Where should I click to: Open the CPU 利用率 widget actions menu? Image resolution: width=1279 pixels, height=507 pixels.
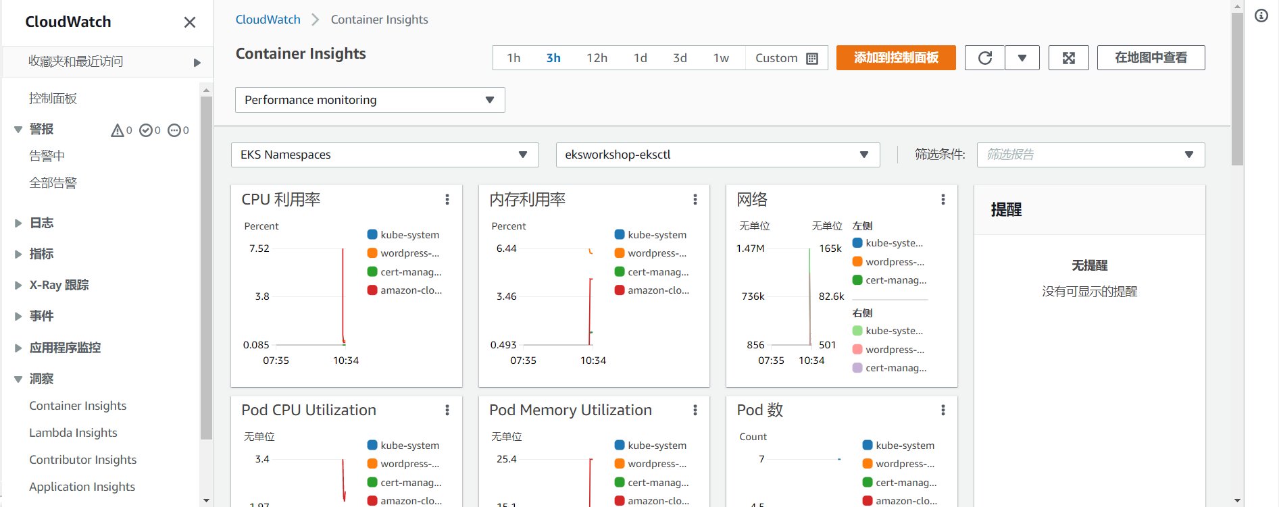coord(447,200)
